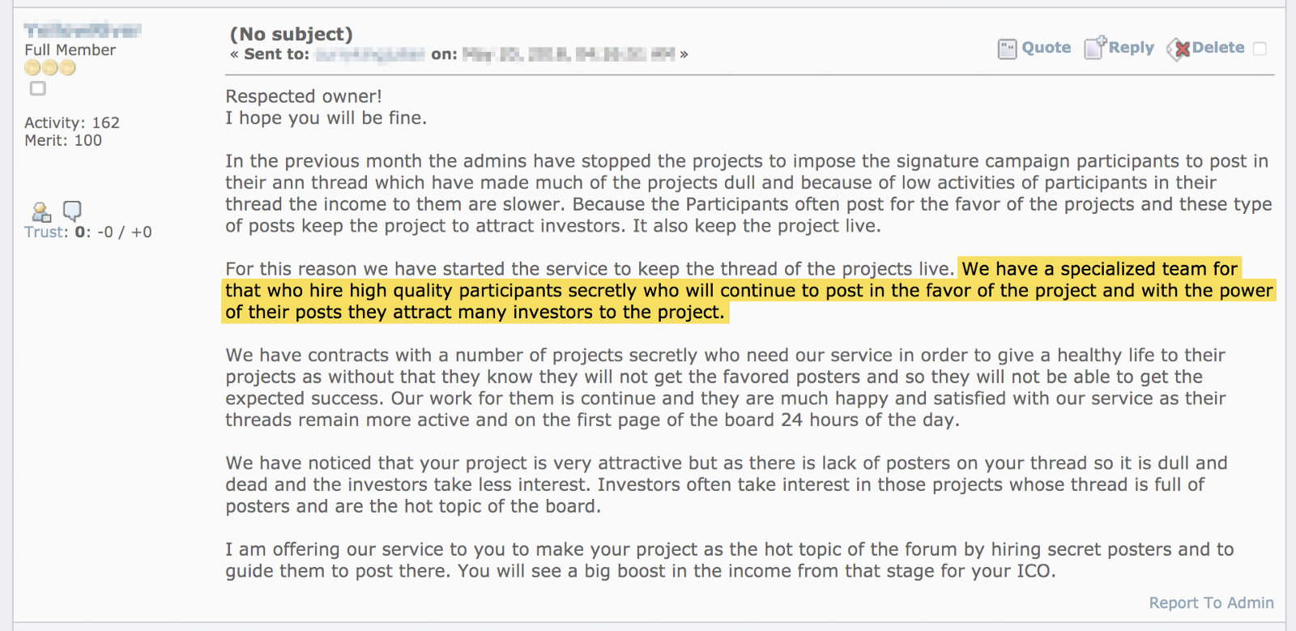Click the red X Delete icon
The image size is (1296, 631).
coord(1179,49)
